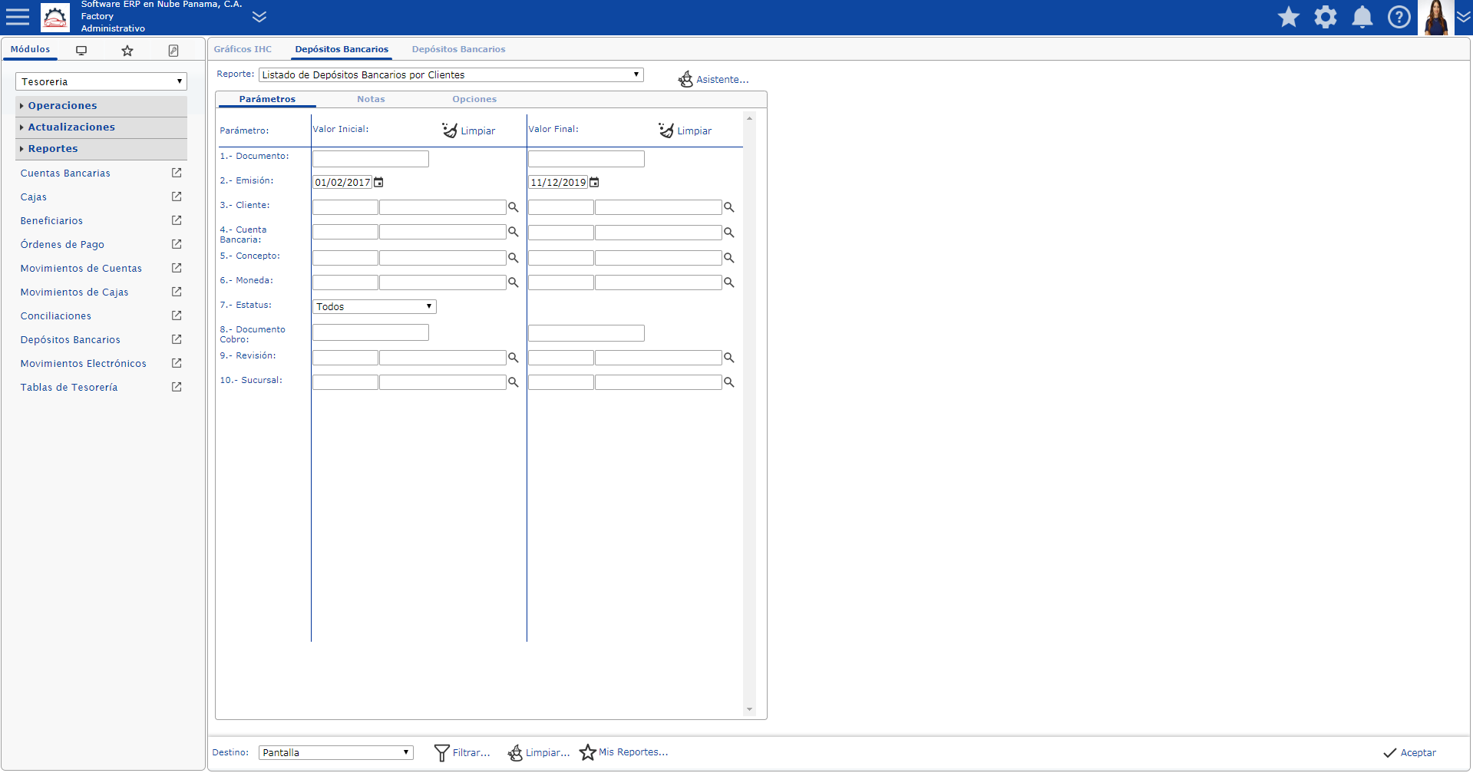Screen dimensions: 1473x773
Task: Open the help question mark icon
Action: [1399, 17]
